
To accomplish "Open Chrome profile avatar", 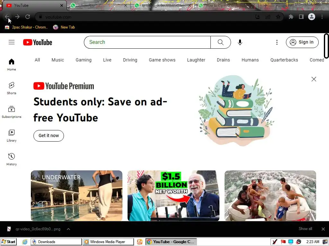I will pos(312,17).
